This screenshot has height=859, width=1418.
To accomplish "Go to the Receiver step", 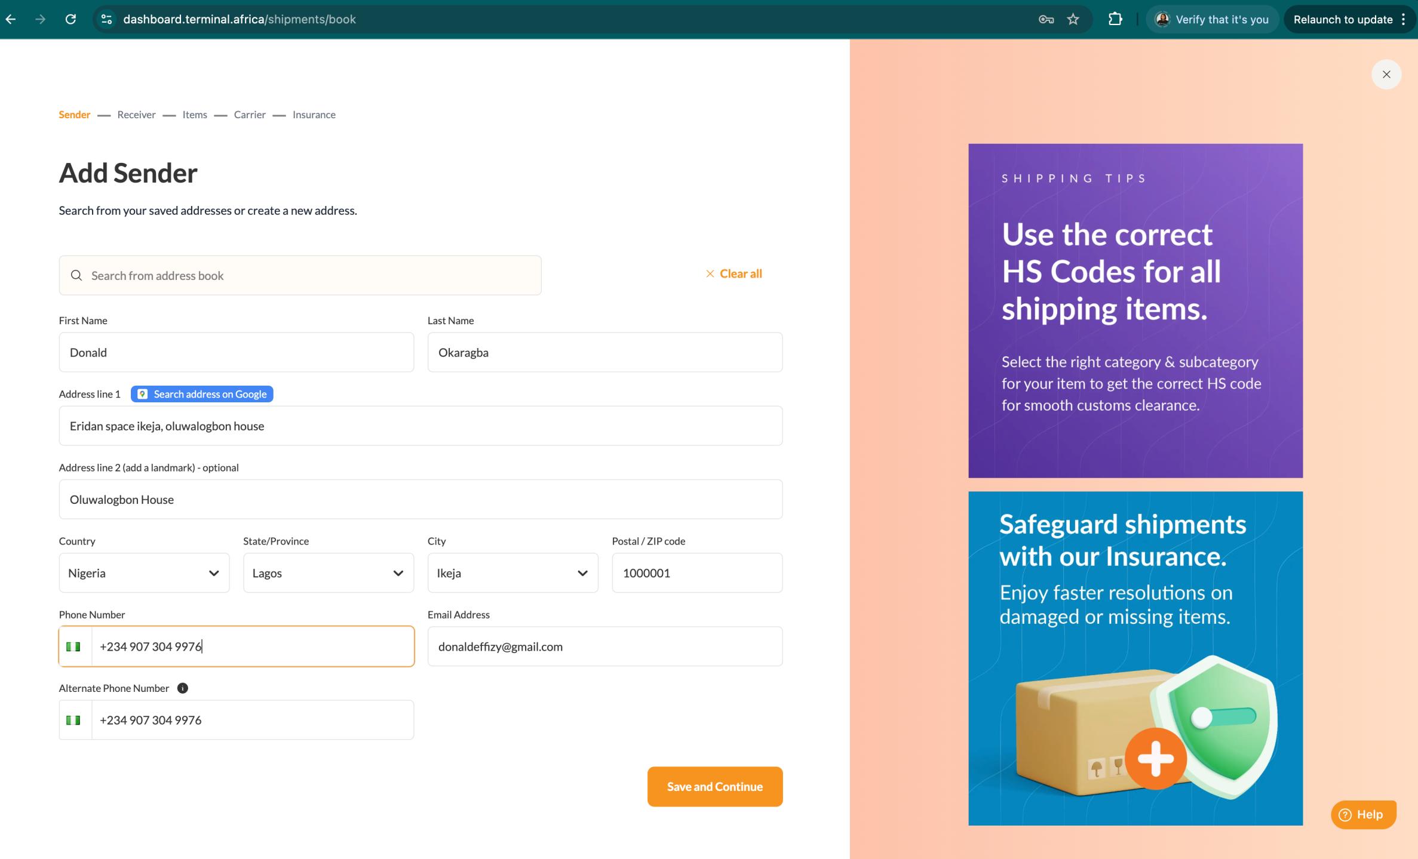I will click(x=136, y=115).
